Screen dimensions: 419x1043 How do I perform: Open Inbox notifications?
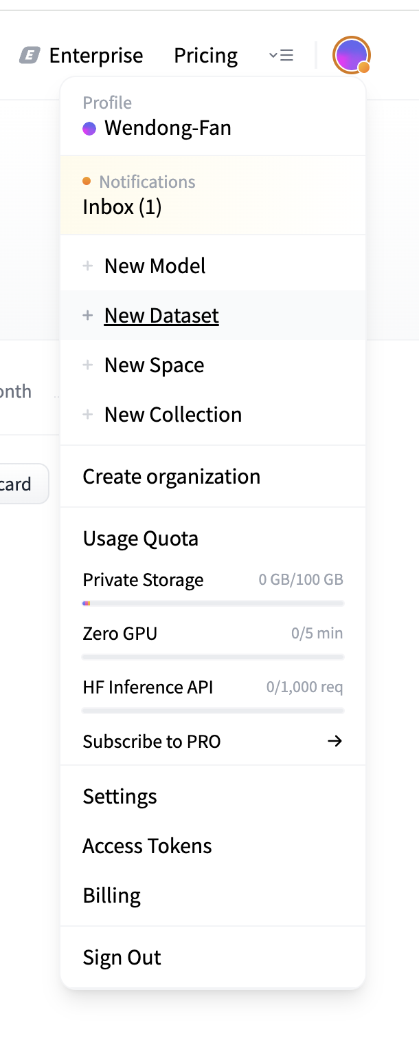click(x=122, y=207)
